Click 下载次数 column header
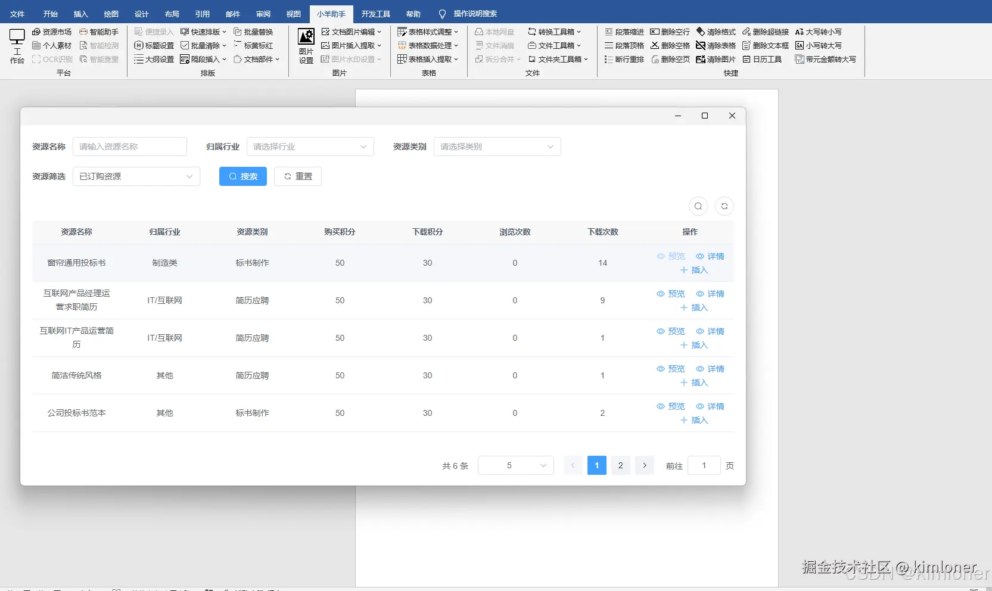The image size is (992, 591). (x=603, y=232)
